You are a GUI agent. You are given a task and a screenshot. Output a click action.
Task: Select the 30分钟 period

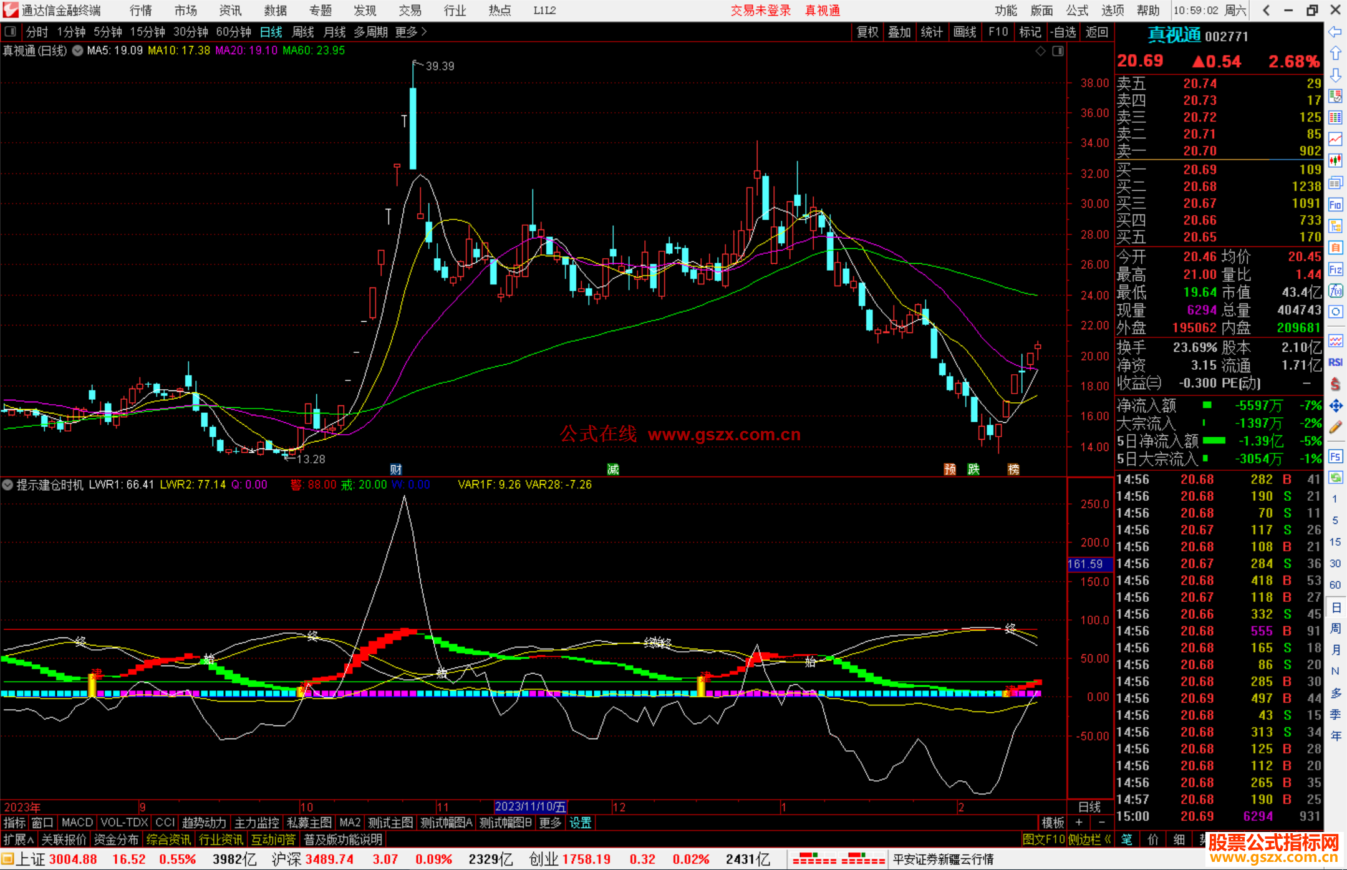[190, 32]
